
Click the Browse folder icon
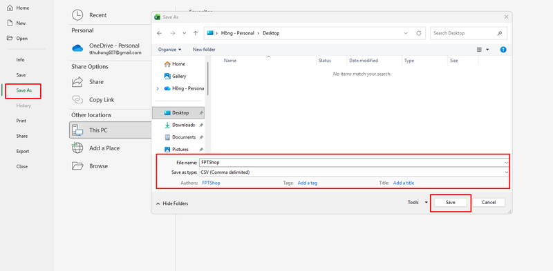coord(77,165)
